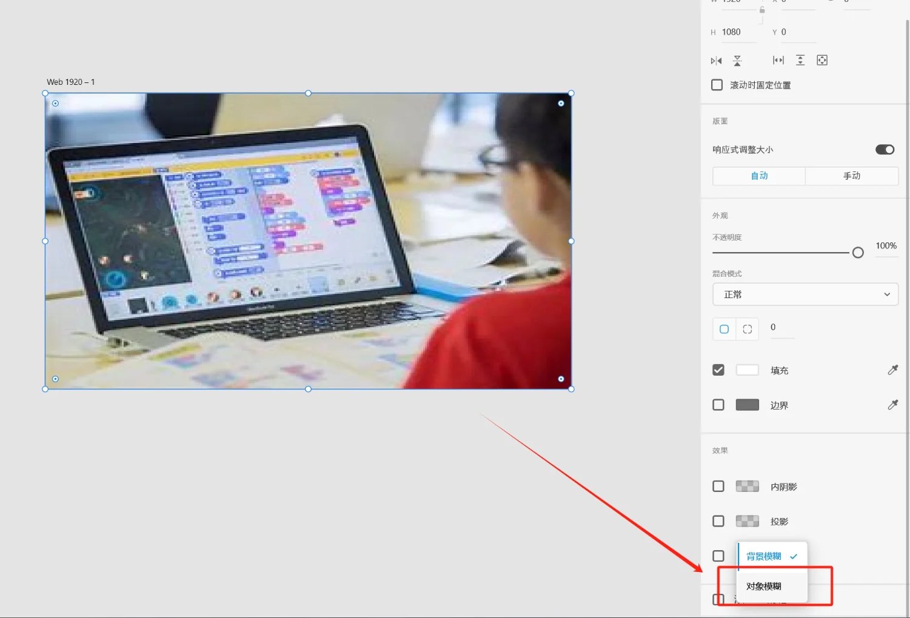Screen dimensions: 910x618
Task: Pick border color with the 边界 eyedropper
Action: (892, 405)
